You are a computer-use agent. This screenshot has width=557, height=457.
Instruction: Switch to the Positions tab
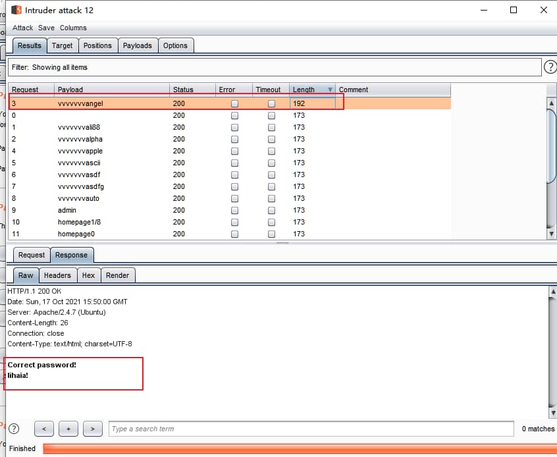[x=97, y=45]
